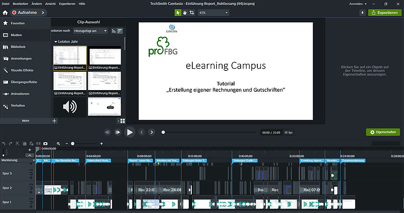Import media with plus below clip bin
The width and height of the screenshot is (404, 213).
54,121
